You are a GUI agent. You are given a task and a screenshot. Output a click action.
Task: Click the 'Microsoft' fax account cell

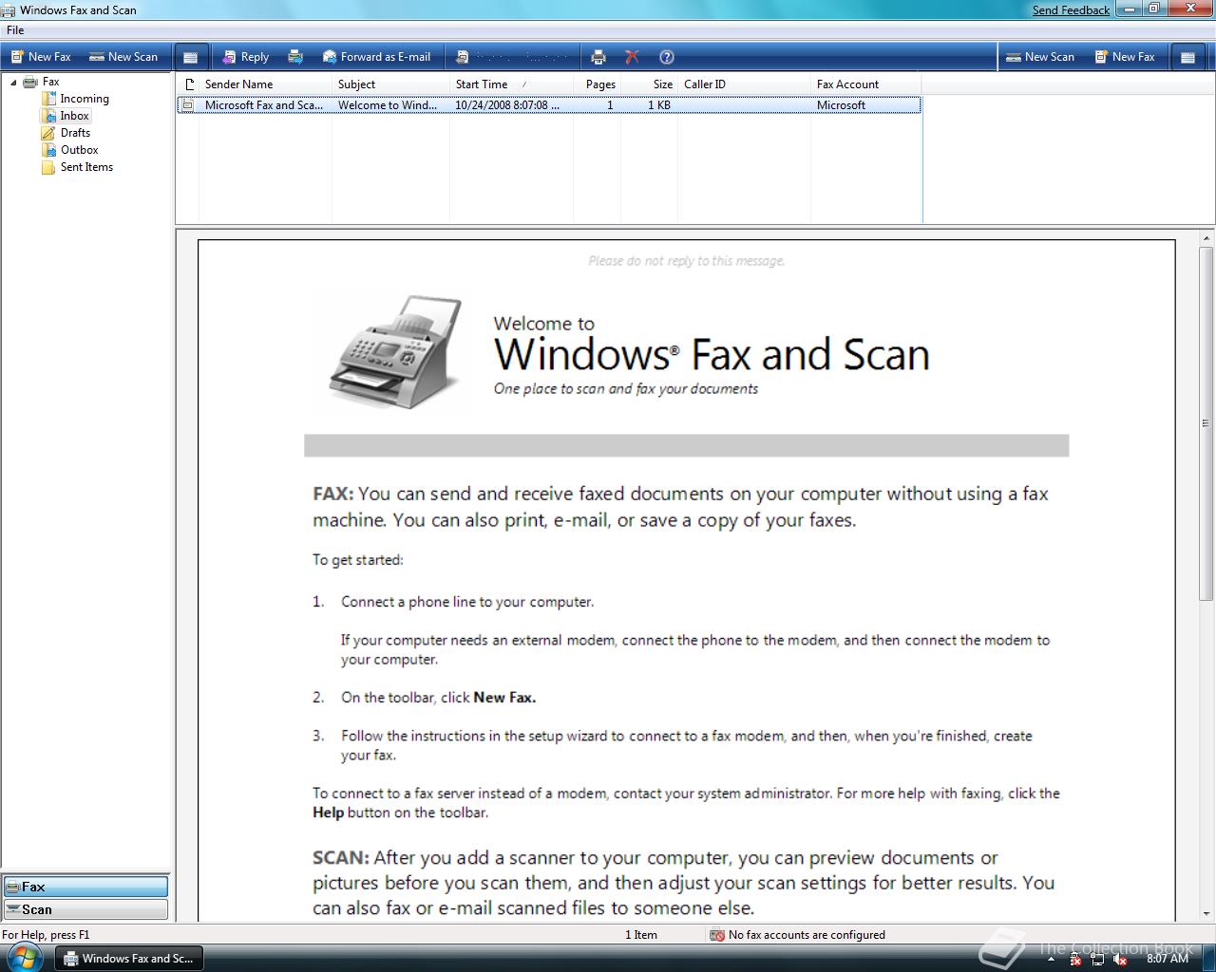(841, 105)
